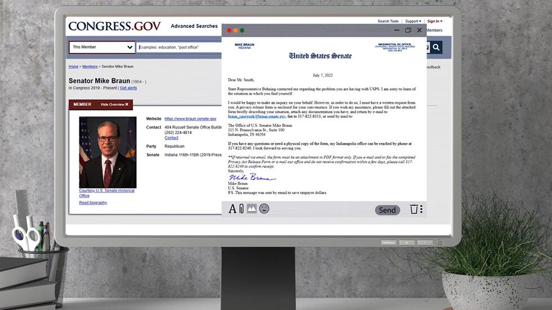Screen dimensions: 552x310
Task: Hide the member overview panel
Action: coord(115,105)
